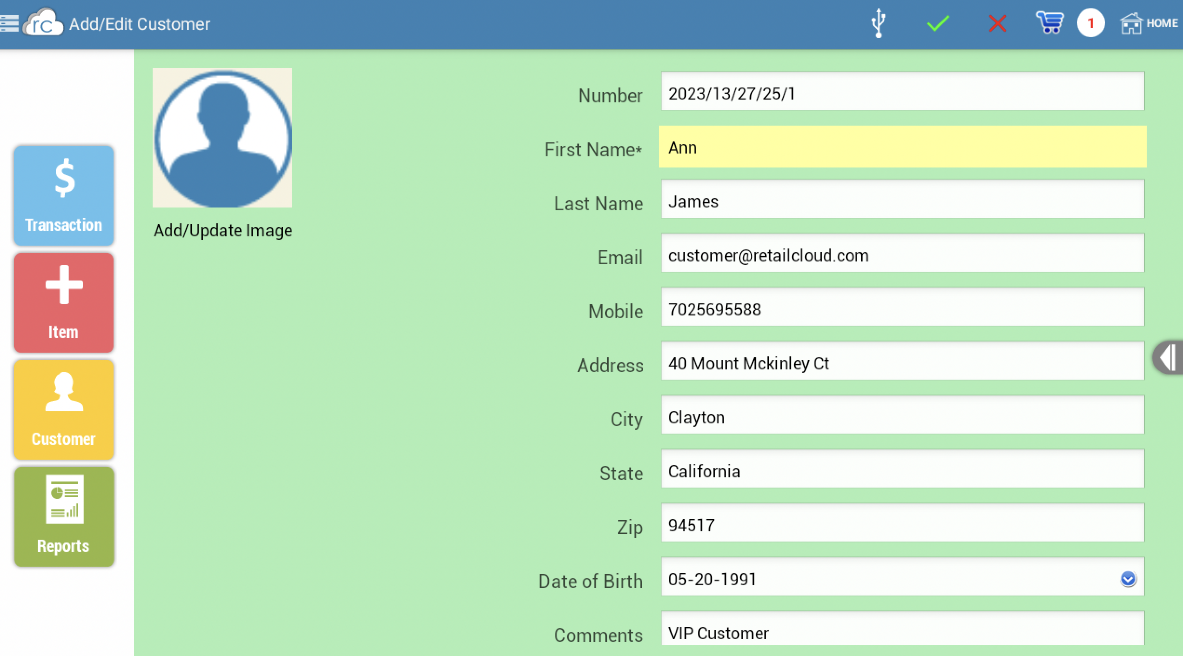1183x656 pixels.
Task: Click the Mobile number field
Action: pos(902,307)
